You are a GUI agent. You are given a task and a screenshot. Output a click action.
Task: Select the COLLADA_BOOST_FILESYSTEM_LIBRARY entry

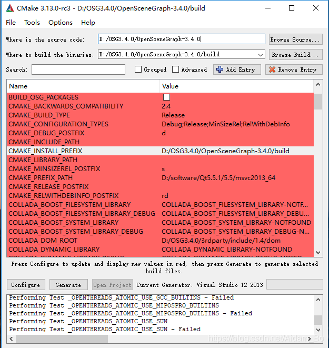[69, 205]
